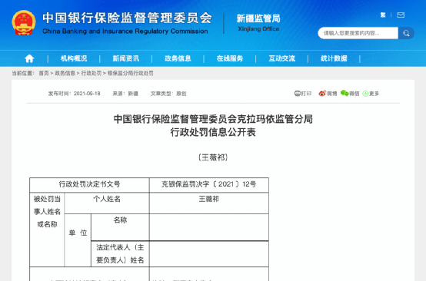Open the mail envelope icon
426x281 pixels.
pos(401,15)
